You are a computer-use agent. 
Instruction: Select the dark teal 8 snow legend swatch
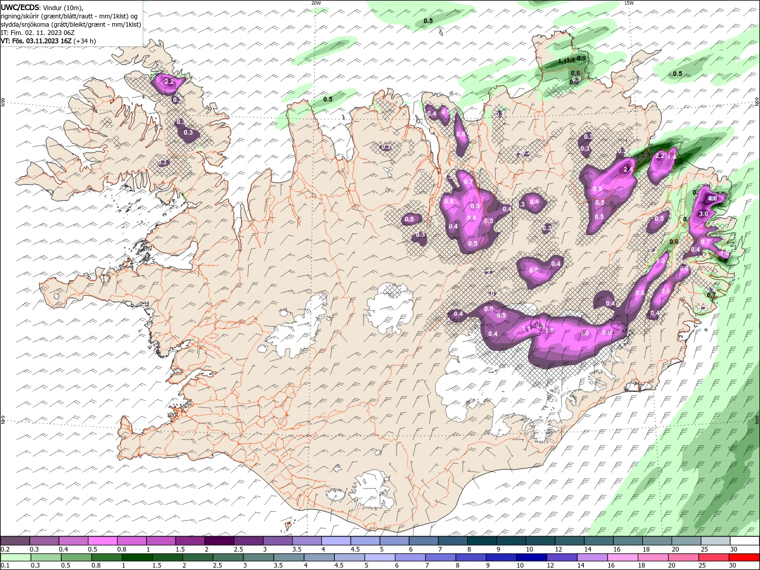coord(482,541)
